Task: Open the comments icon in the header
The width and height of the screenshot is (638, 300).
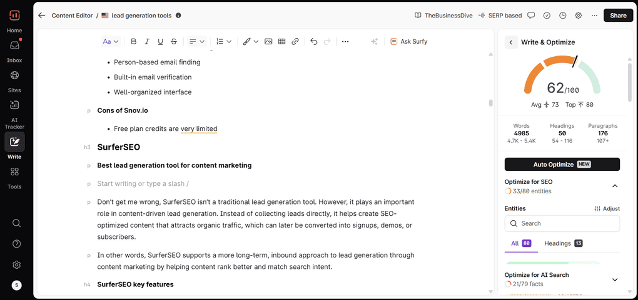Action: pos(531,16)
